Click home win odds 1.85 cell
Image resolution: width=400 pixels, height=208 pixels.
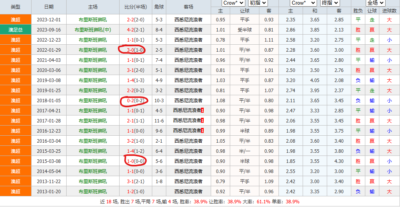(291, 161)
